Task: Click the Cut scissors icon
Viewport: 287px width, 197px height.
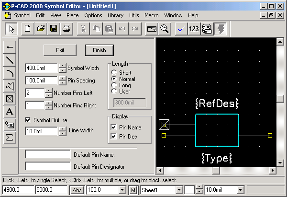Action: [x=83, y=29]
